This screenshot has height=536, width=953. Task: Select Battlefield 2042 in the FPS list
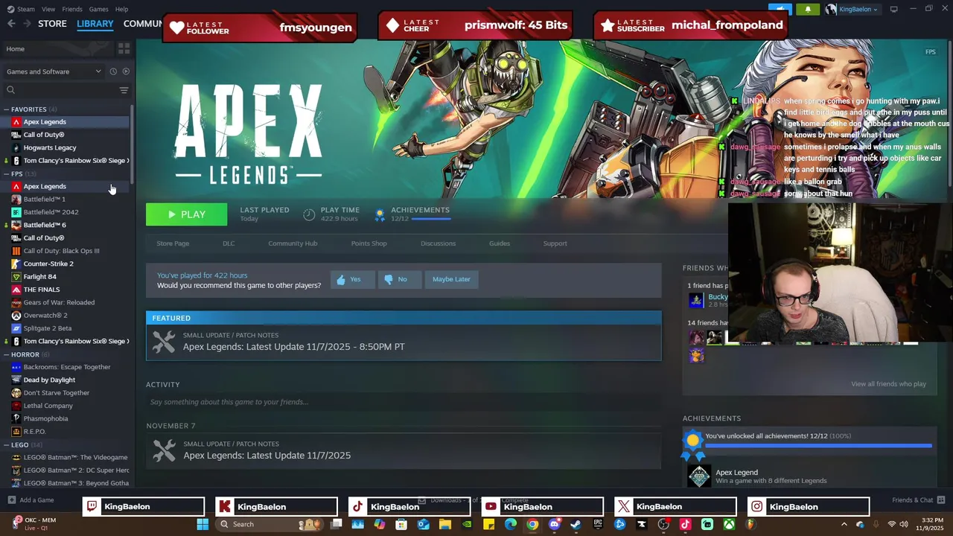point(51,212)
